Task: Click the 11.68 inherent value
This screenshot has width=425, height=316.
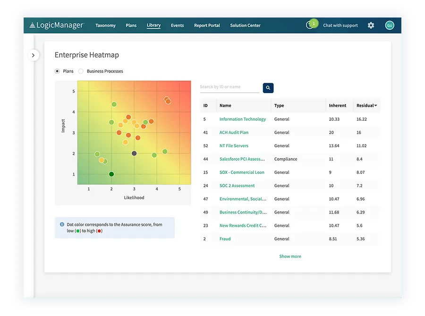Action: coord(334,212)
